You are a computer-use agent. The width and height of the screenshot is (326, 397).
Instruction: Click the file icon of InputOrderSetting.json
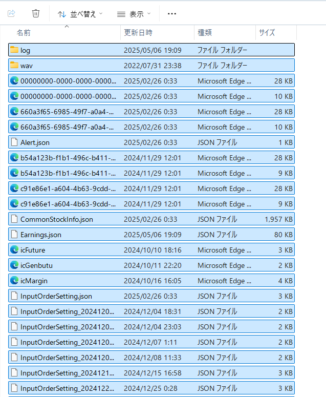pyautogui.click(x=14, y=296)
